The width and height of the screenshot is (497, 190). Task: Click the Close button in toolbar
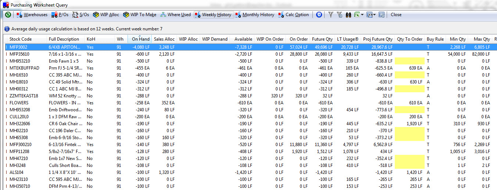396,15
